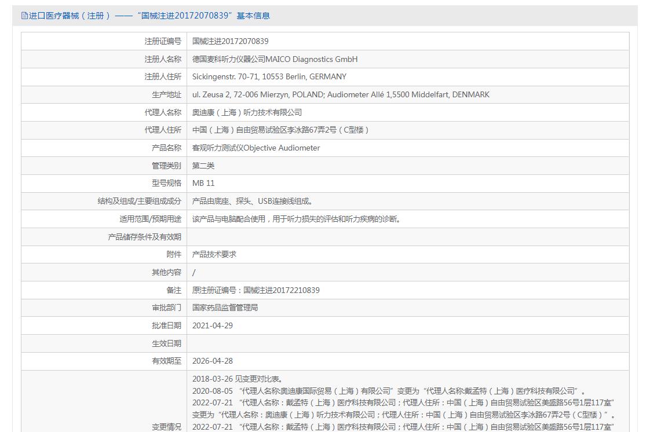Select intended use text 该产品与电脑配合使用
Screen dimensions: 646x432
[296, 219]
